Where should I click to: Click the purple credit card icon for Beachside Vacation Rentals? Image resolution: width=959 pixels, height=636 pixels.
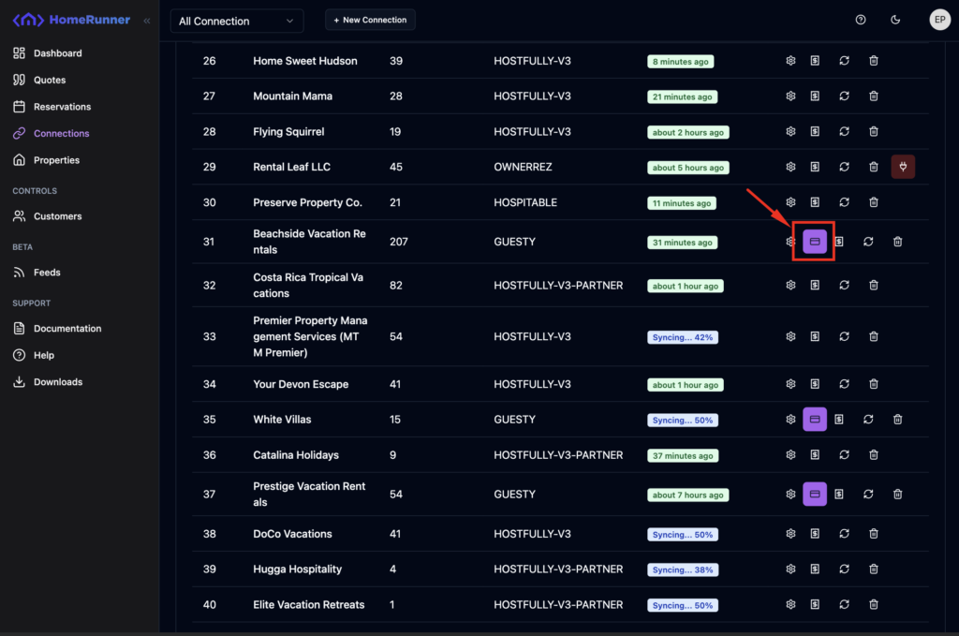pyautogui.click(x=815, y=242)
